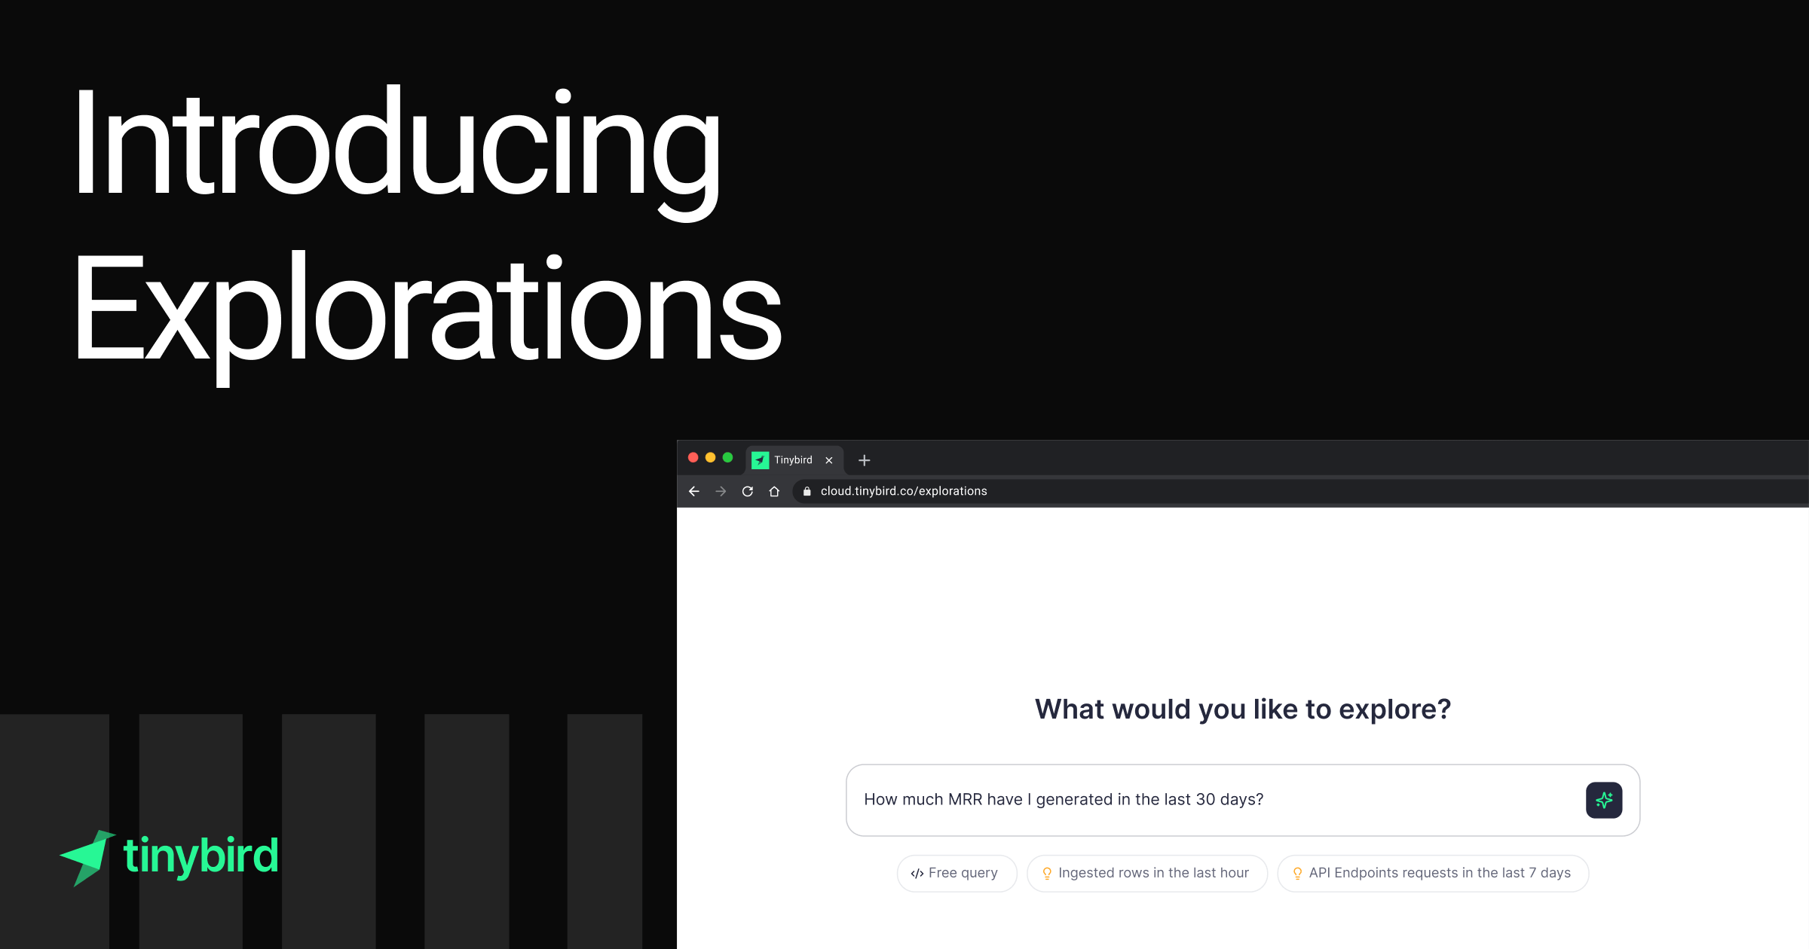The image size is (1809, 949).
Task: Click inside the MRR question input field
Action: [1131, 799]
